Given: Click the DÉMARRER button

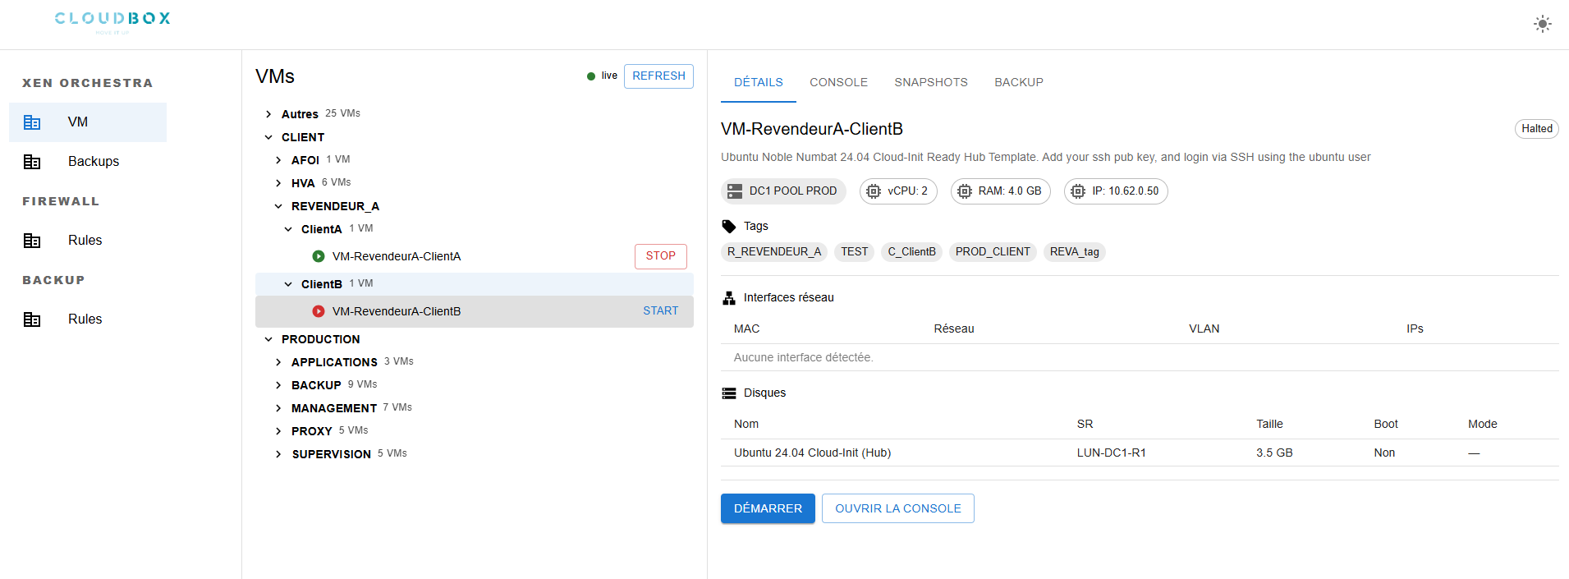Looking at the screenshot, I should (x=768, y=508).
